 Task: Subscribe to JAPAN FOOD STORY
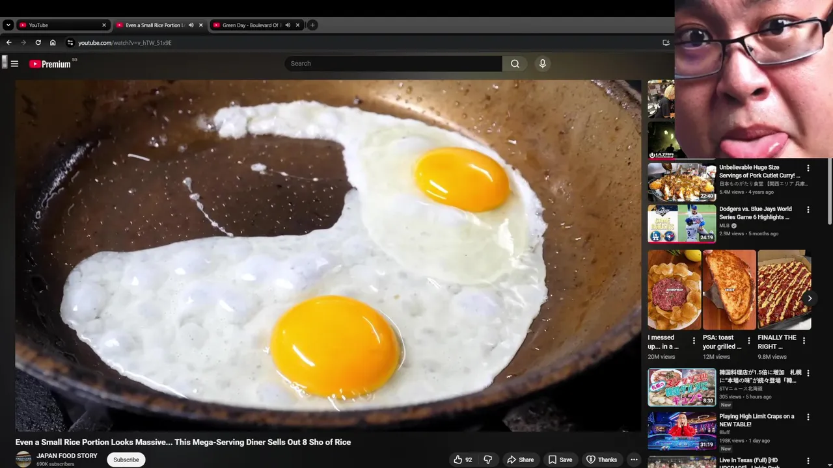click(126, 460)
